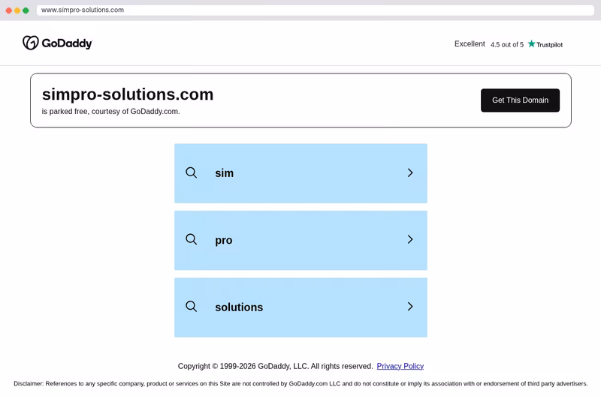
Task: Open the 'sim' related search link
Action: pos(301,173)
